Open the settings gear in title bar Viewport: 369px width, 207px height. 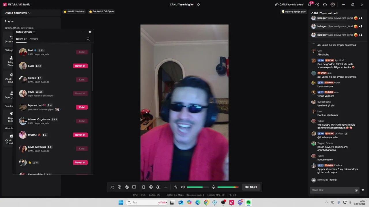pyautogui.click(x=325, y=5)
